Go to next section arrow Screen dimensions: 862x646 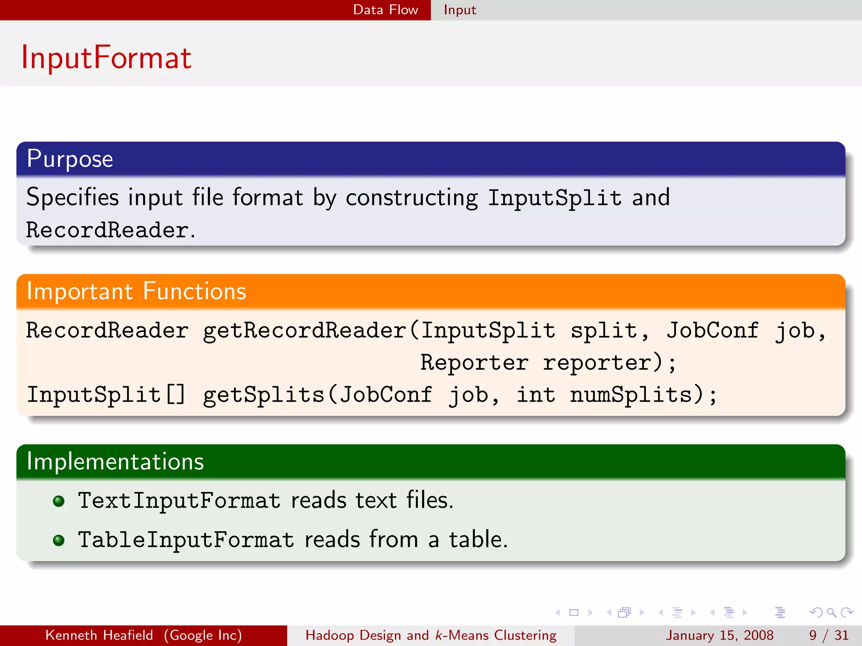click(745, 613)
